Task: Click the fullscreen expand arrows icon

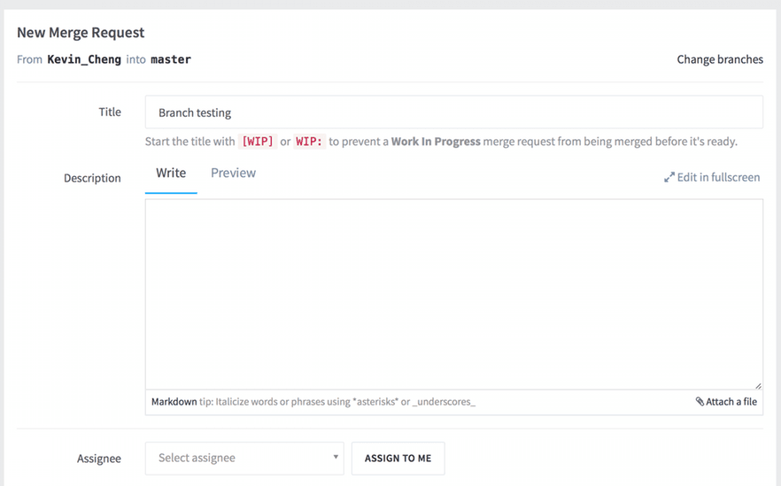Action: (669, 178)
